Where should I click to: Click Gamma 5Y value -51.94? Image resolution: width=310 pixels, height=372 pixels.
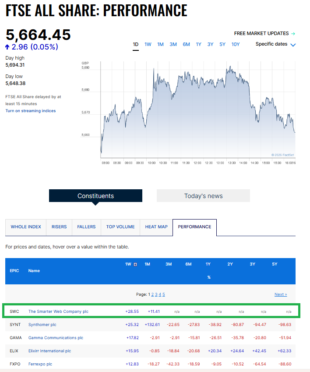285,337
